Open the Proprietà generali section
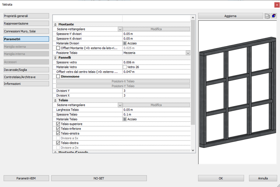This screenshot has height=187, width=280. click(26, 16)
